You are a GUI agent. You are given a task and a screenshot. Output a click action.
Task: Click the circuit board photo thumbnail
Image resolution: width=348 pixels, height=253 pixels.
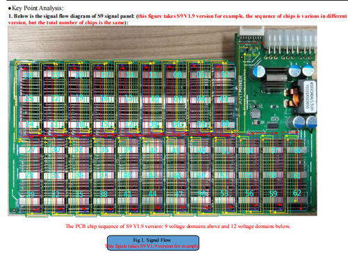162,121
